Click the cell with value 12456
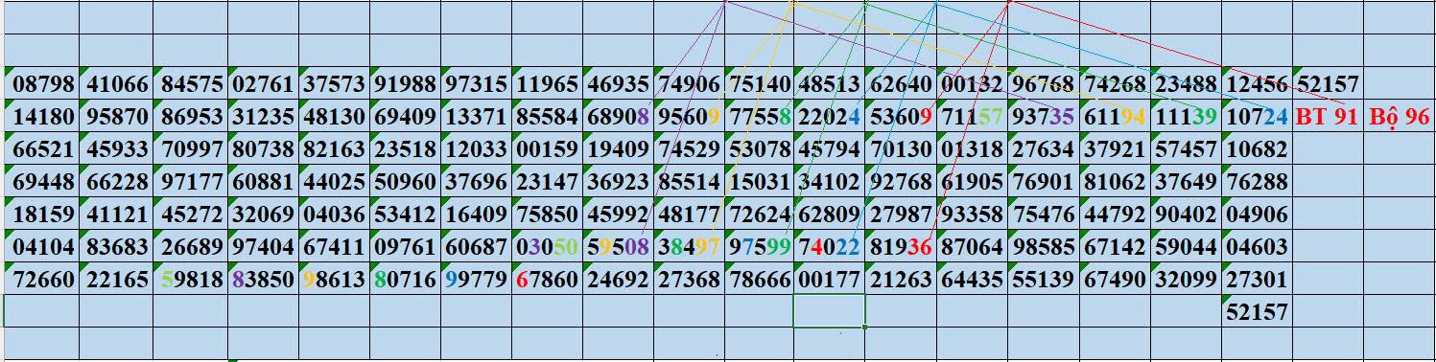This screenshot has height=362, width=1436. click(x=1257, y=84)
